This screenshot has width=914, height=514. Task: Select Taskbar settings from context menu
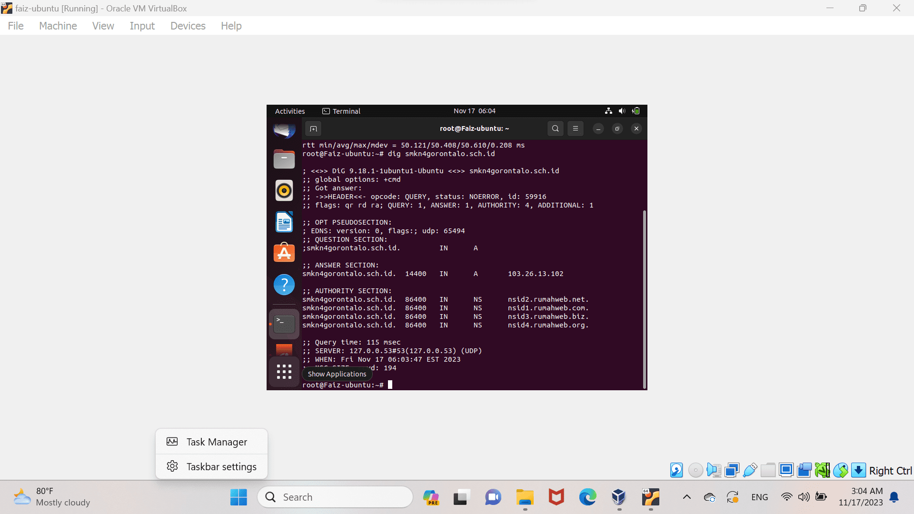211,466
